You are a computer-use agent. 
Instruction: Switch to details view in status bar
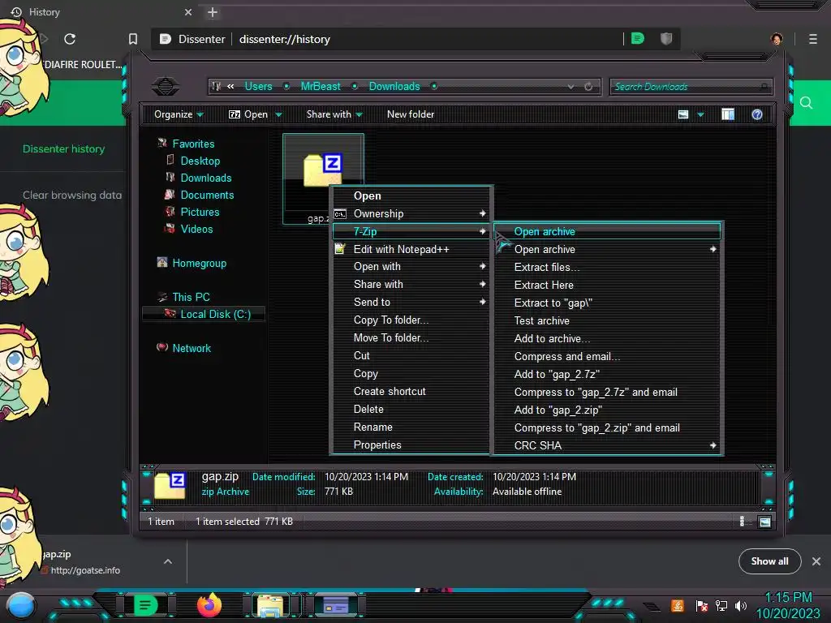tap(742, 522)
